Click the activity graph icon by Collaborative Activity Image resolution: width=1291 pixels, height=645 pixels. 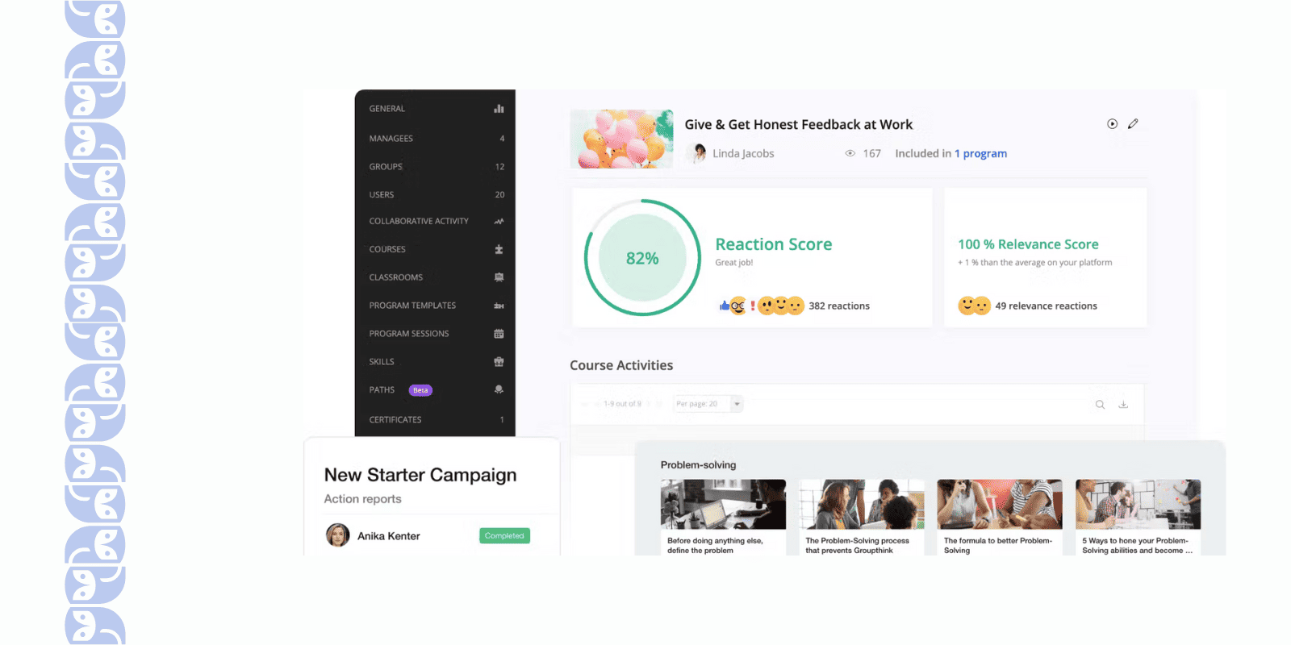click(499, 221)
